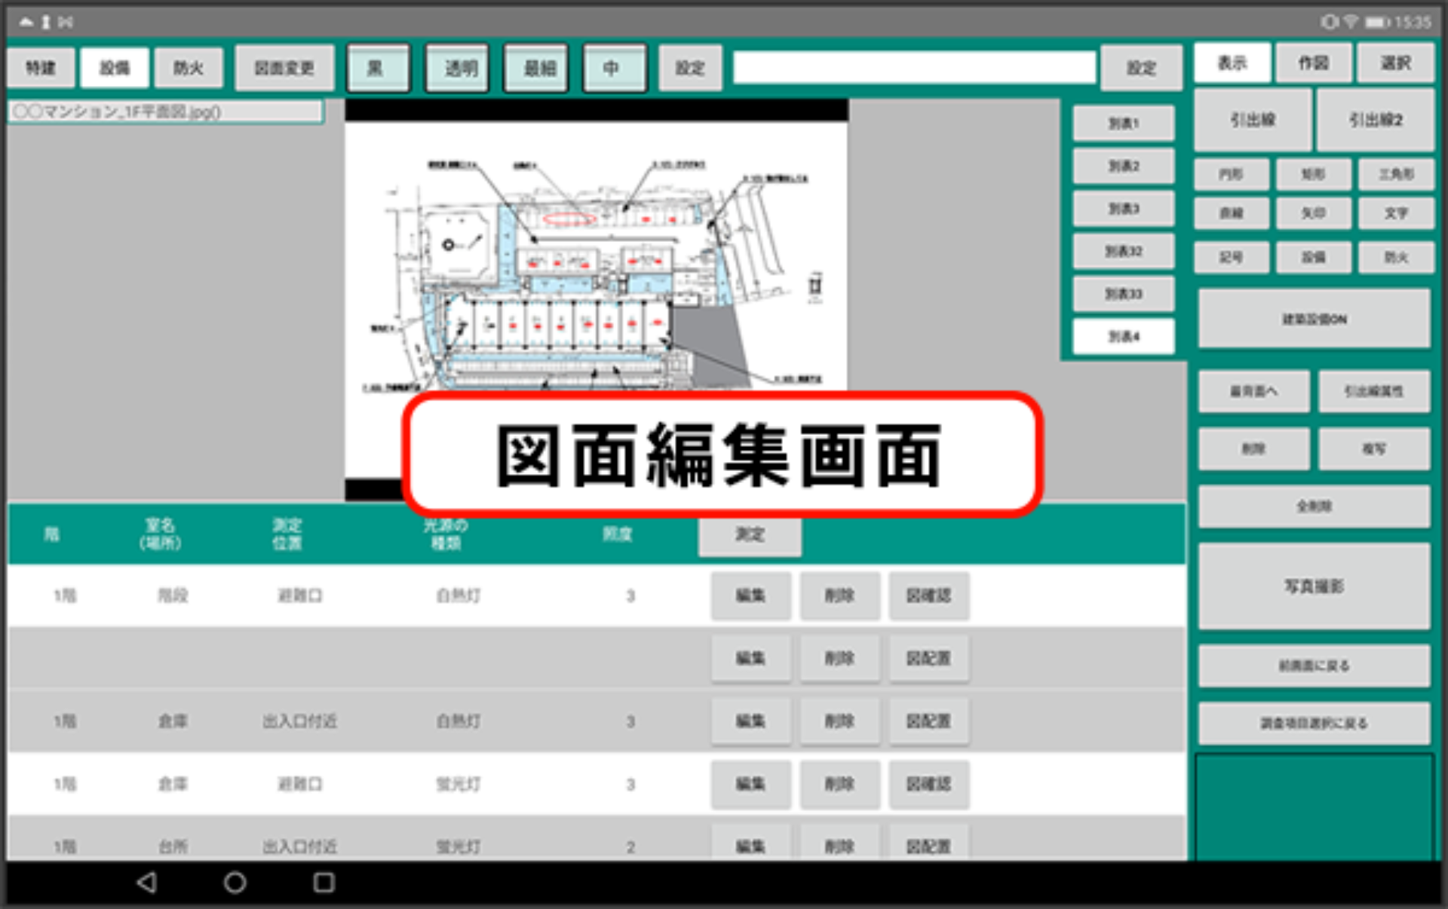Click the 設定 button next to 中 selector
1448x909 pixels.
point(690,68)
